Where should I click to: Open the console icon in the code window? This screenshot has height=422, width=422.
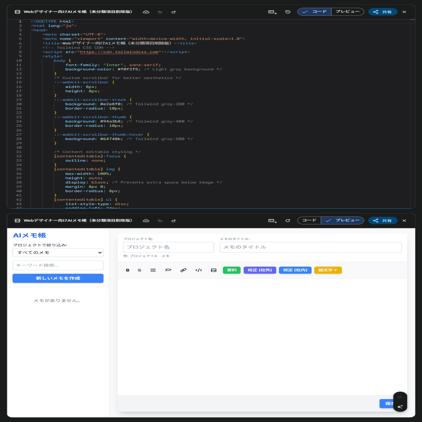coord(272,12)
